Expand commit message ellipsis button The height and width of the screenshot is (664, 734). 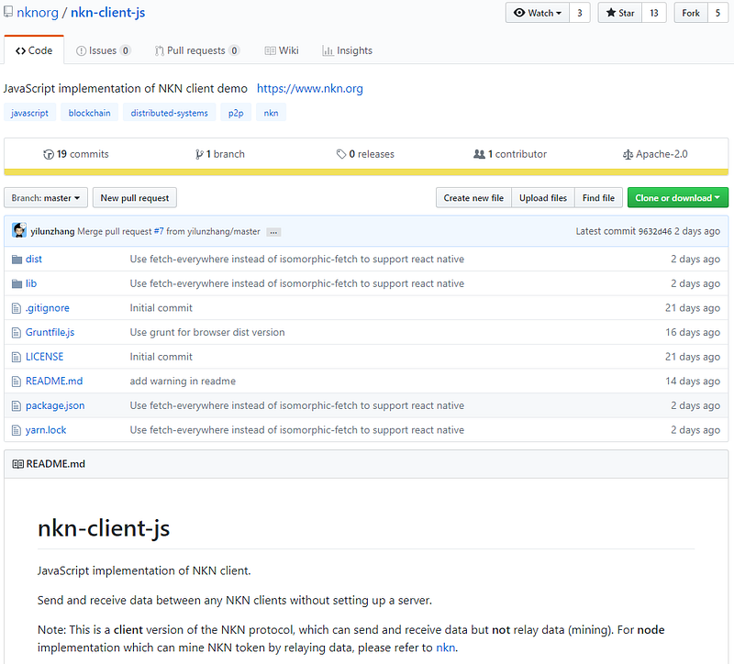point(273,232)
